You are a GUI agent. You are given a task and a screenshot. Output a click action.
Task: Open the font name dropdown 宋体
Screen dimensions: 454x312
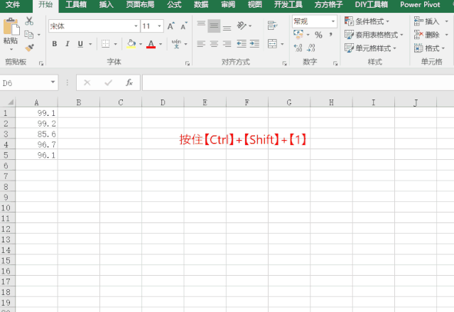pyautogui.click(x=92, y=26)
